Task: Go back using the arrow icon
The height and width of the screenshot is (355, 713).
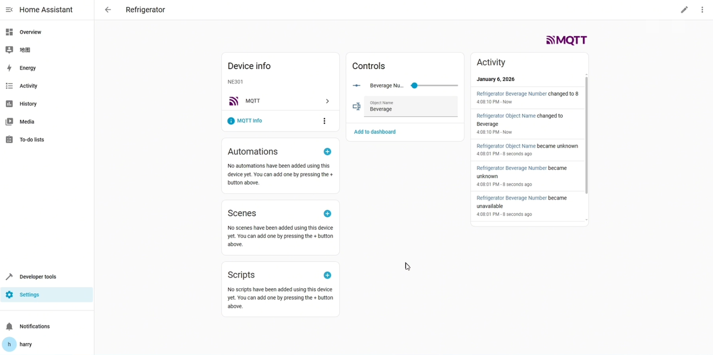Action: click(x=108, y=10)
